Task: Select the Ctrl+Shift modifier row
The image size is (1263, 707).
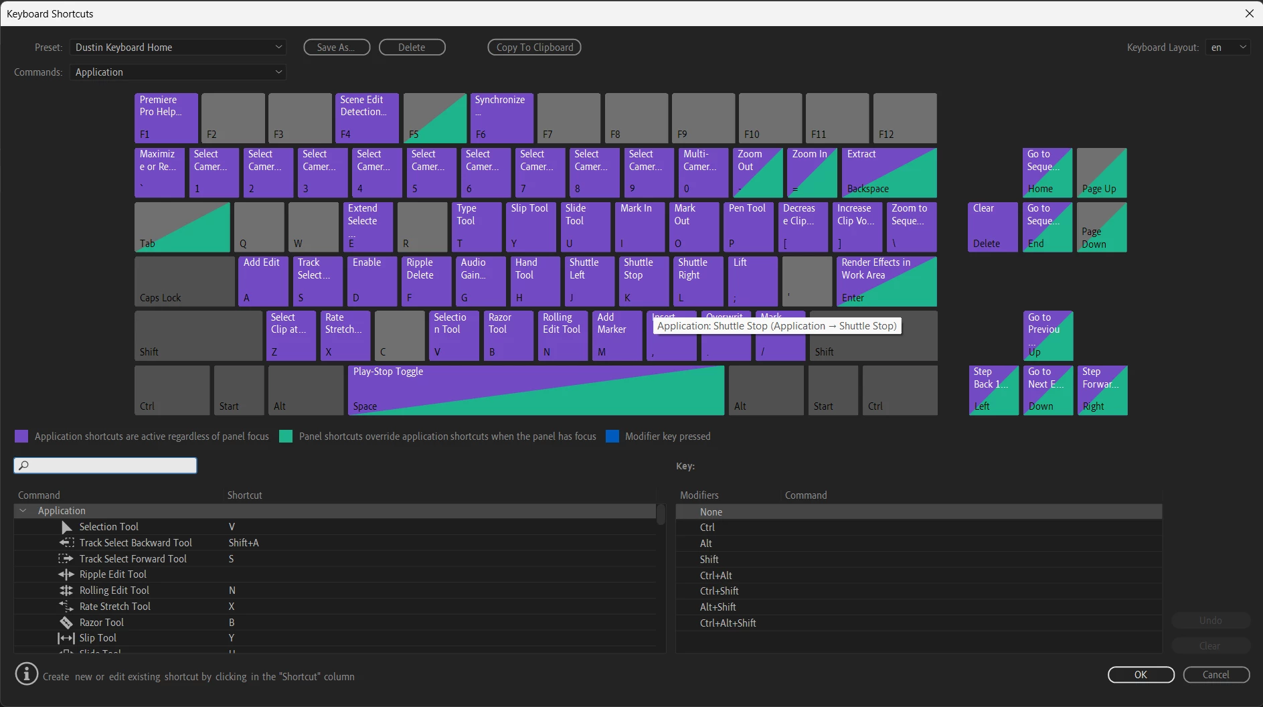Action: [919, 591]
